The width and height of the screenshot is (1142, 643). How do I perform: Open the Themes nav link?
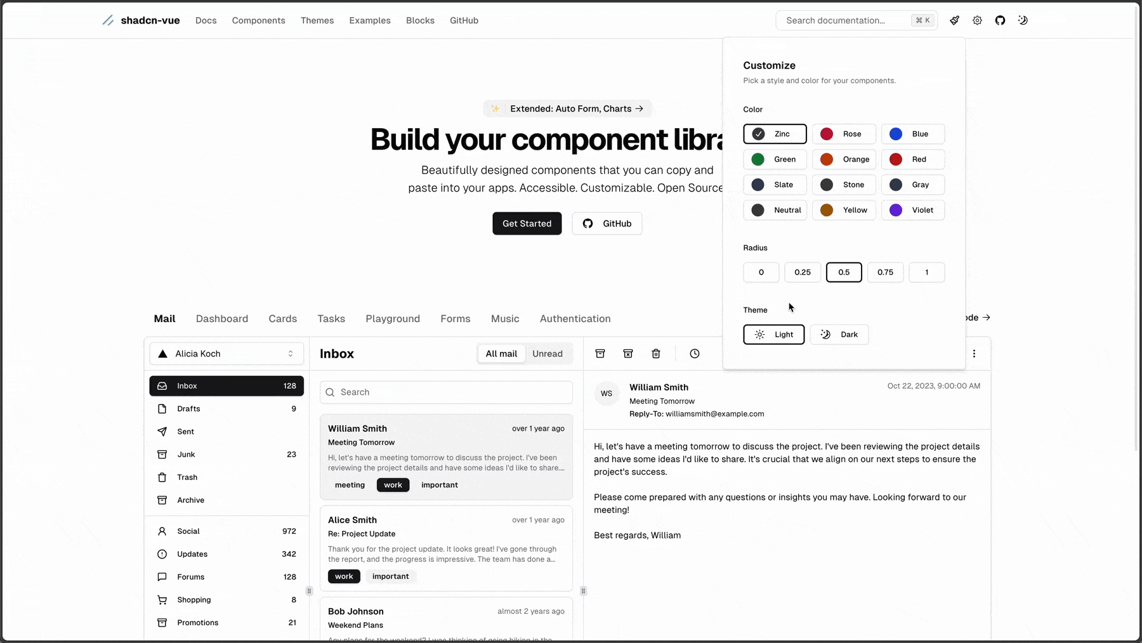pyautogui.click(x=317, y=20)
